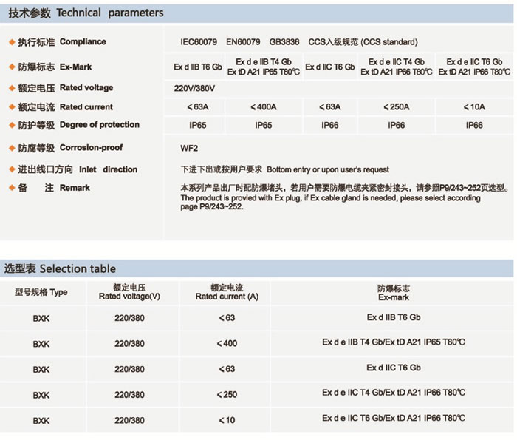Click the diamond bullet next to Ex-Mark
Screen dimensions: 517x440
point(10,67)
